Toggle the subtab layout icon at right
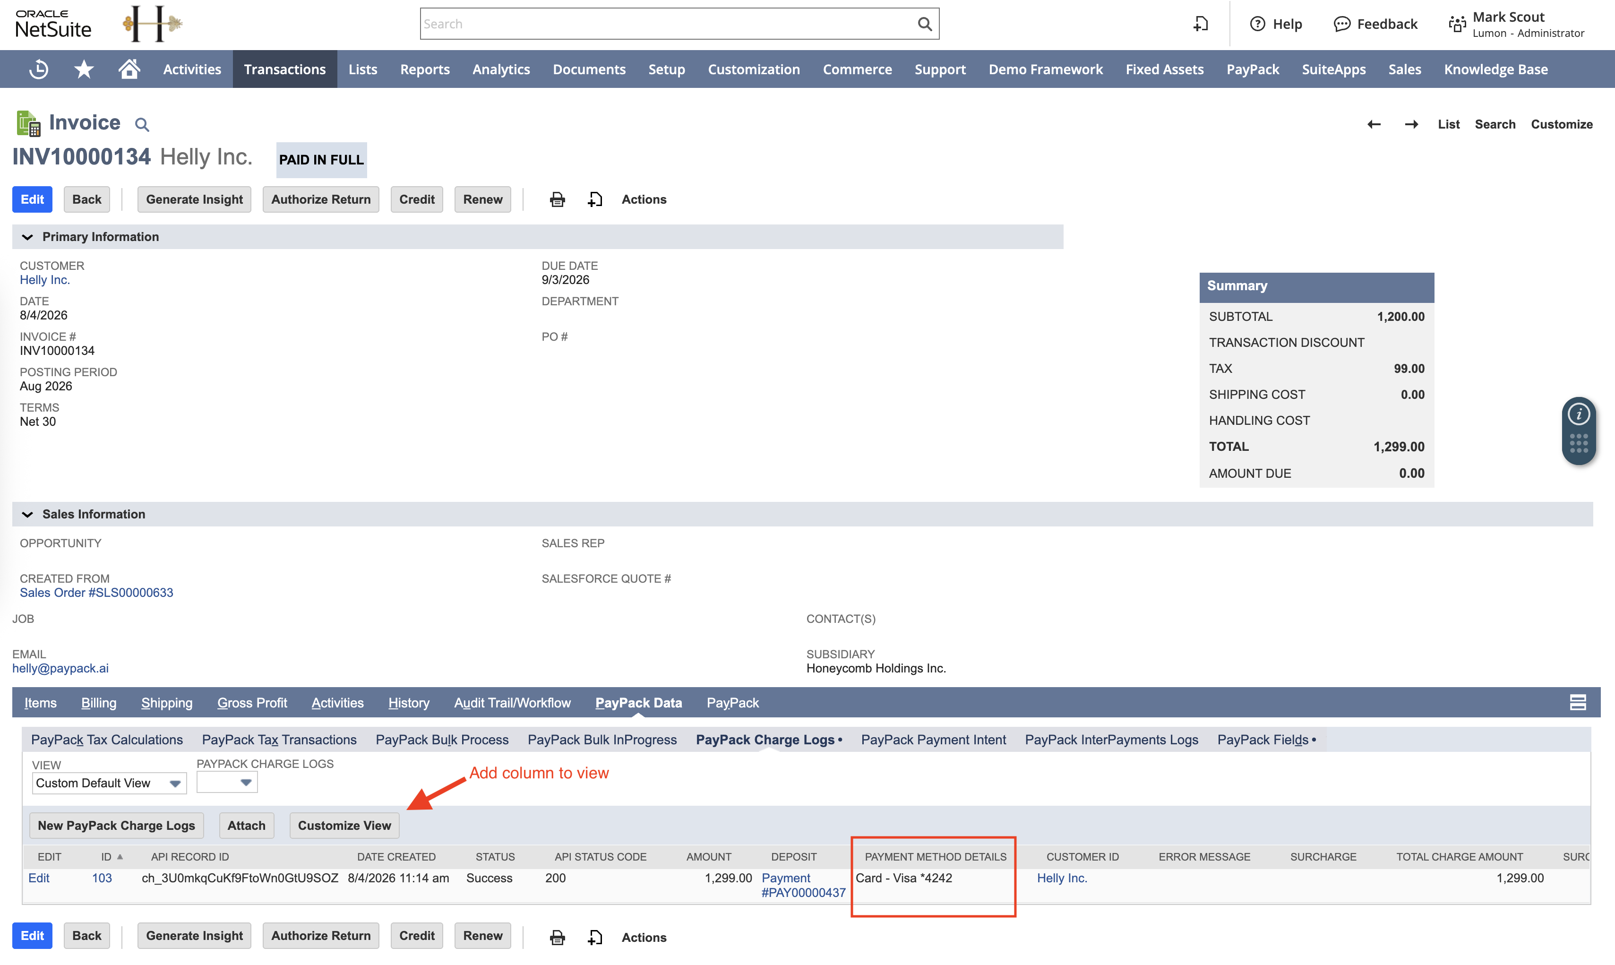The width and height of the screenshot is (1615, 965). click(1577, 702)
